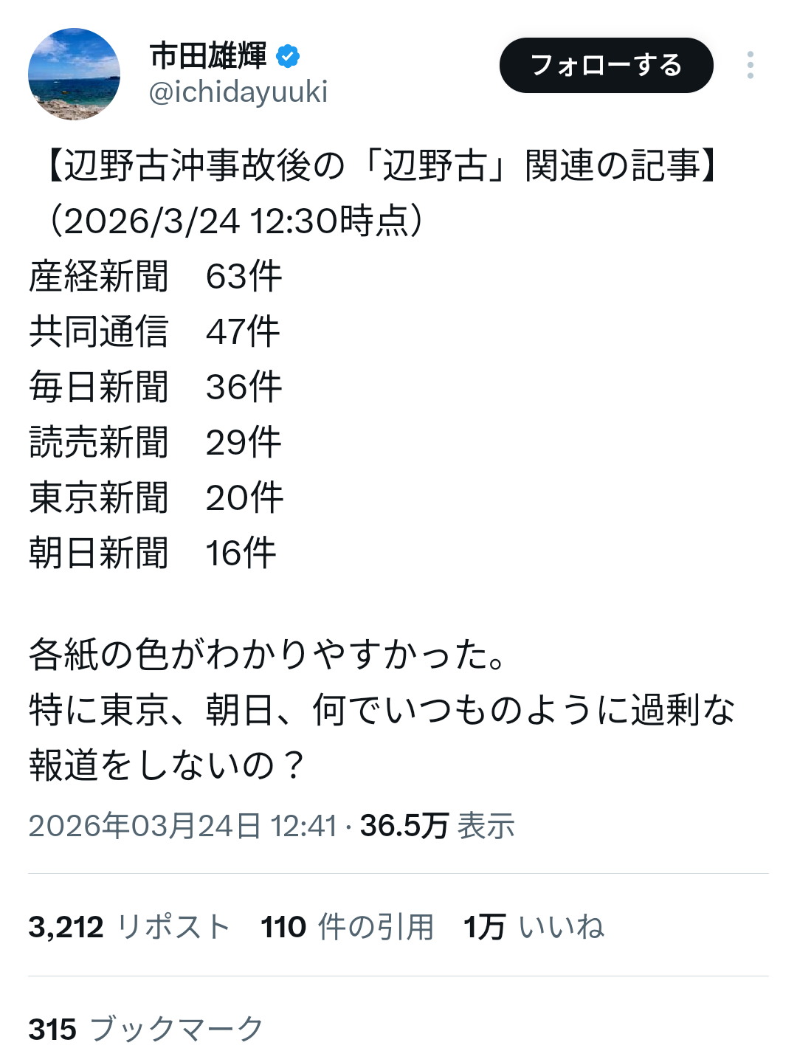Click the @ichidayuuki handle
The image size is (797, 1048).
tap(238, 92)
